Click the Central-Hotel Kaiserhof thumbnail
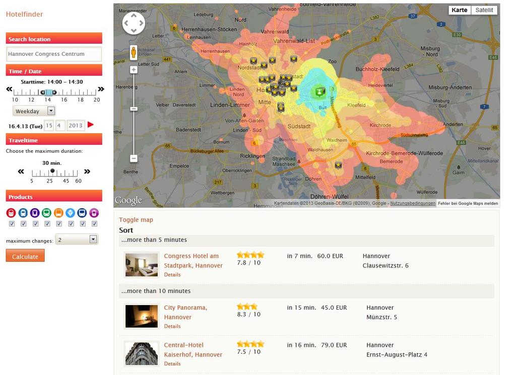 (x=142, y=354)
